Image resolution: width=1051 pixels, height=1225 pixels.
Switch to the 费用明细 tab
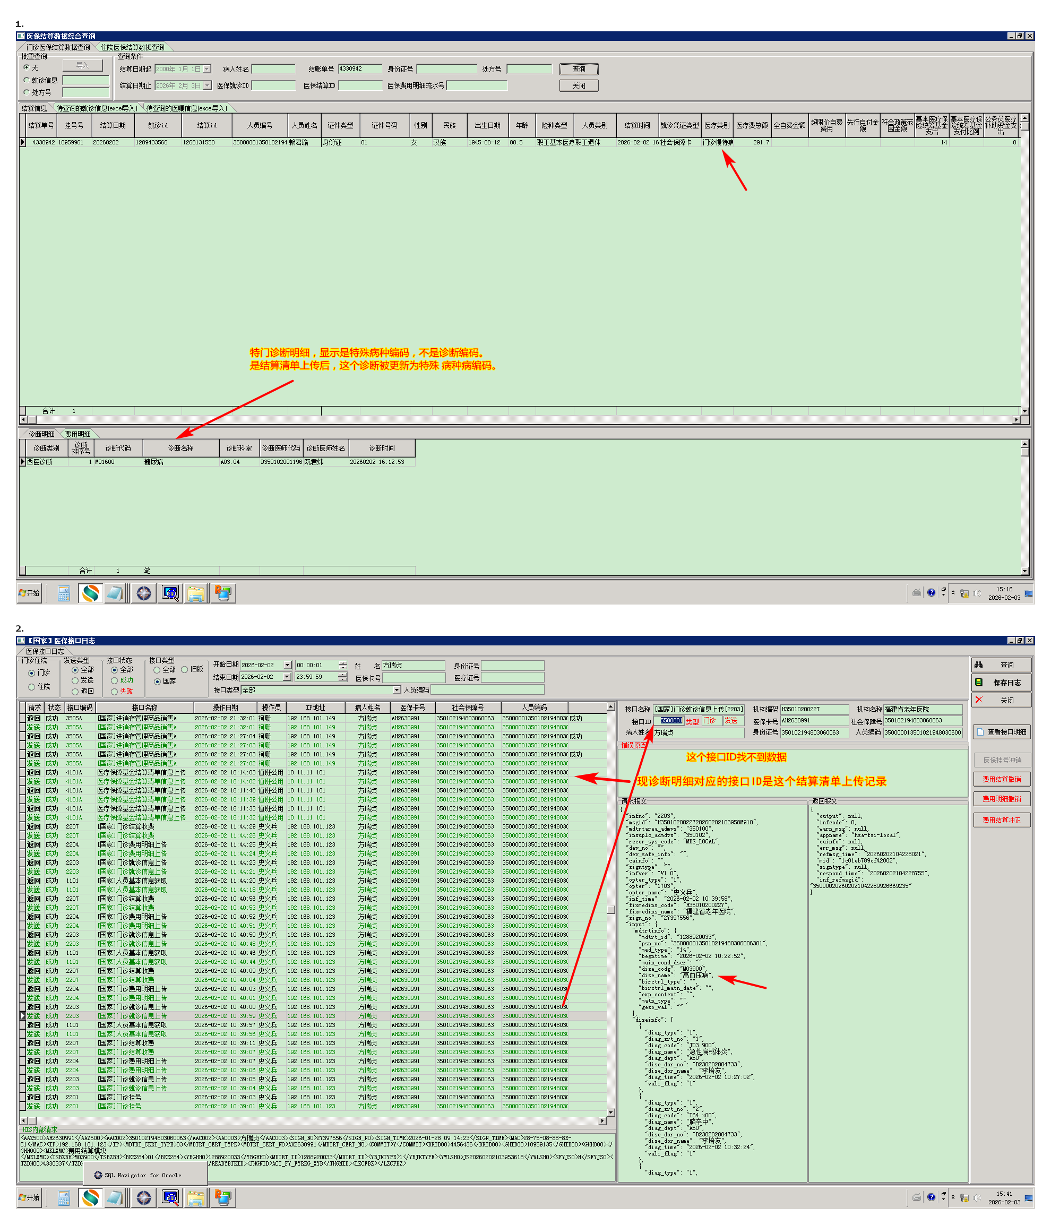tap(77, 434)
